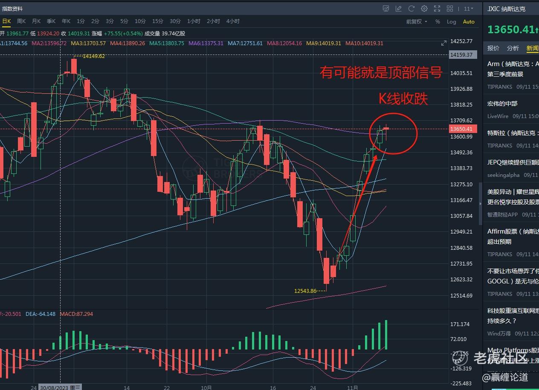539x390 pixels.
Task: Switch to 10分 timeframe
Action: pos(140,21)
